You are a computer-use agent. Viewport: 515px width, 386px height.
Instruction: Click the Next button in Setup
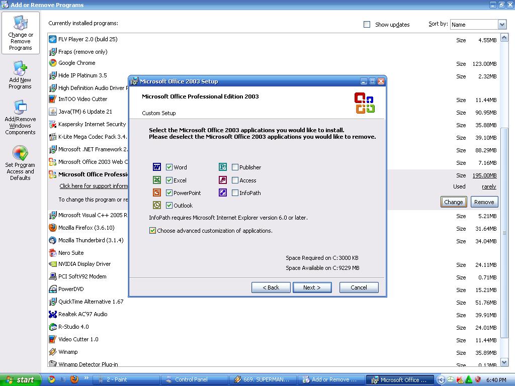(312, 287)
